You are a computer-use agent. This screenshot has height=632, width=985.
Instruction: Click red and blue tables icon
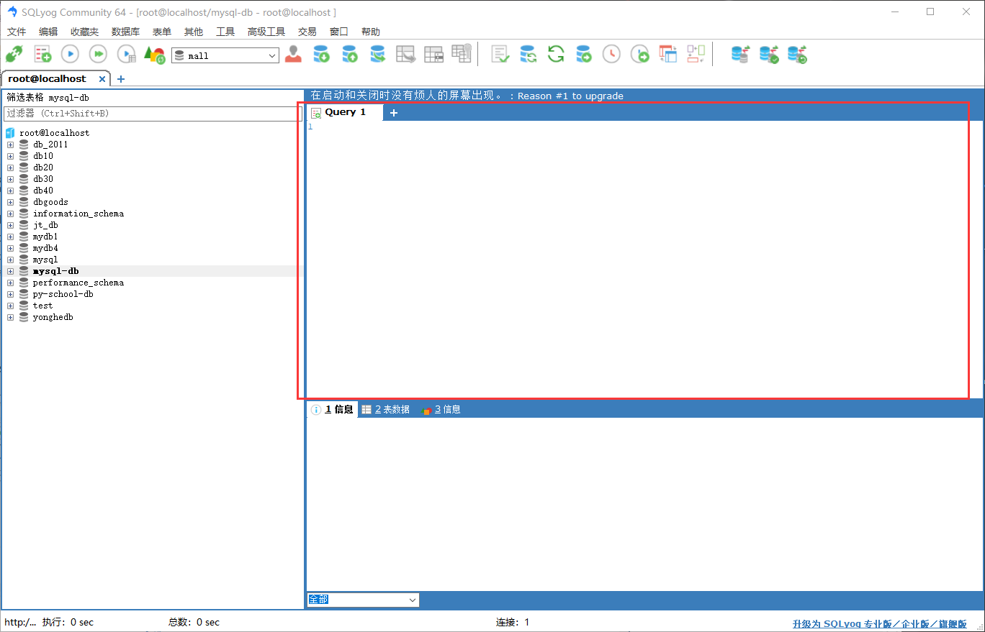pos(668,55)
